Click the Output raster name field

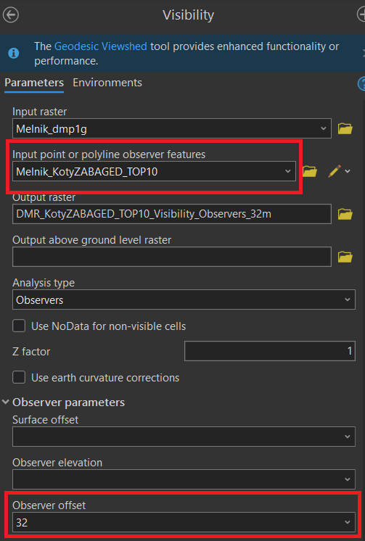[x=172, y=214]
